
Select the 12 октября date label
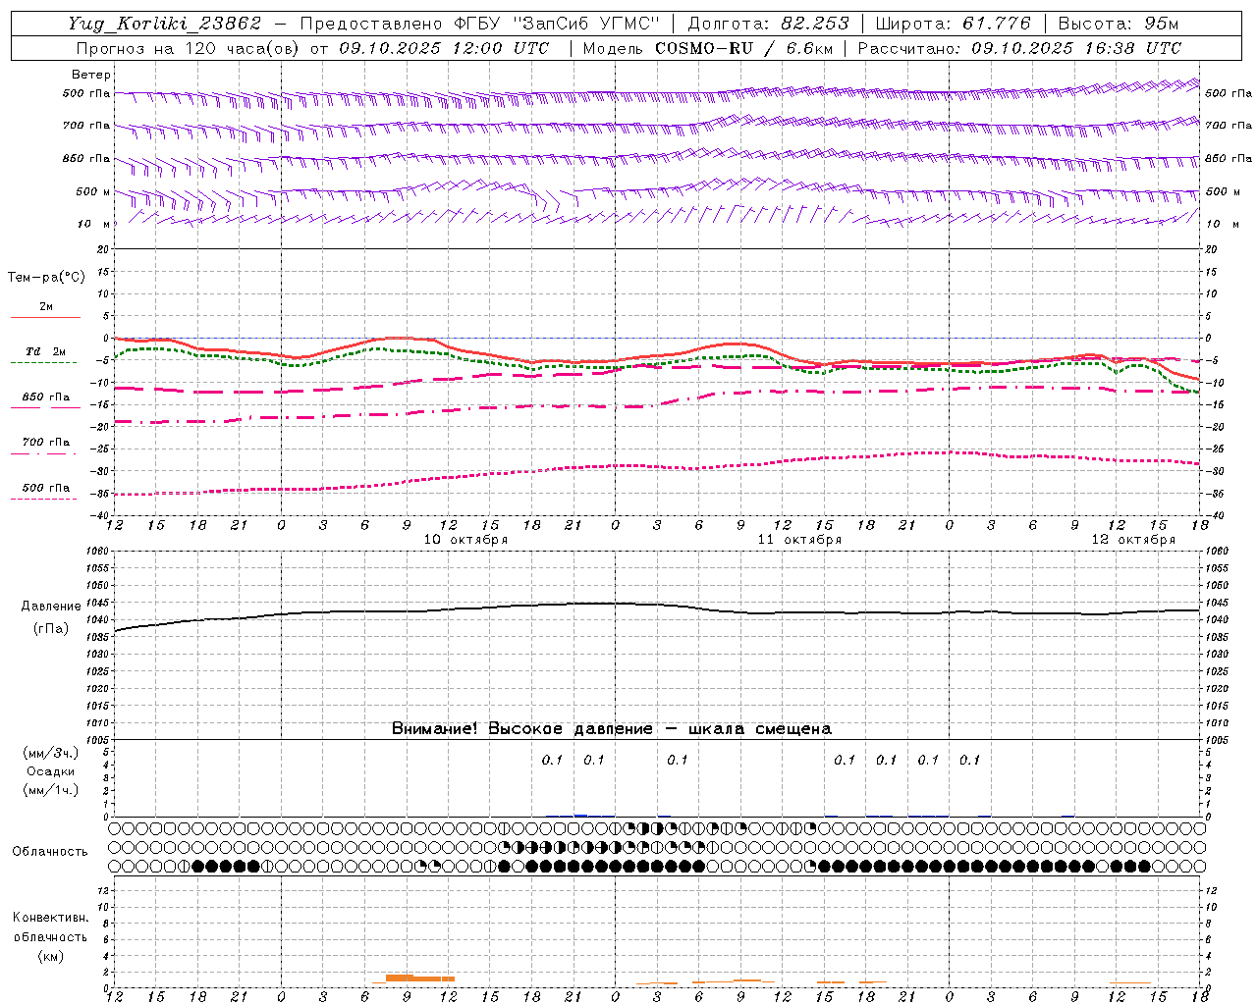(1133, 540)
